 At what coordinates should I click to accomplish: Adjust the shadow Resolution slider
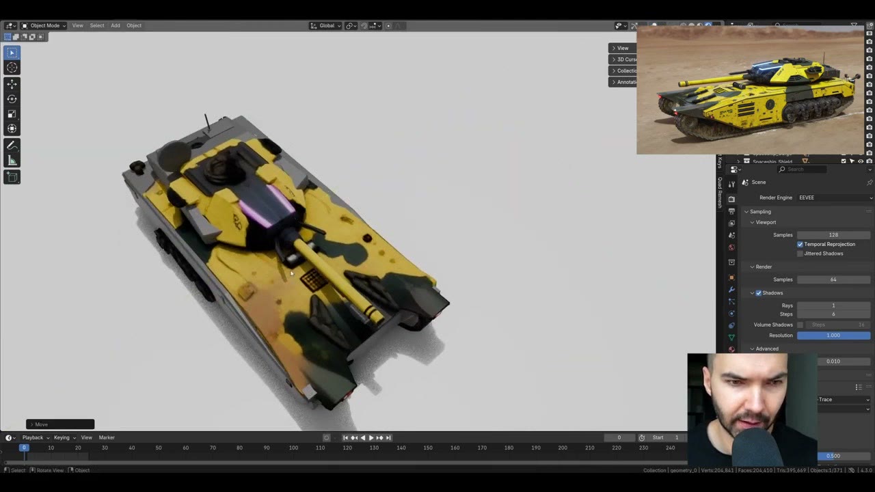833,336
